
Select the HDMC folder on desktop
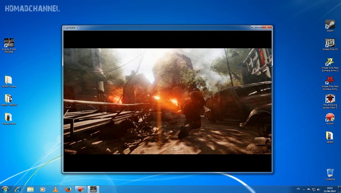(x=330, y=137)
